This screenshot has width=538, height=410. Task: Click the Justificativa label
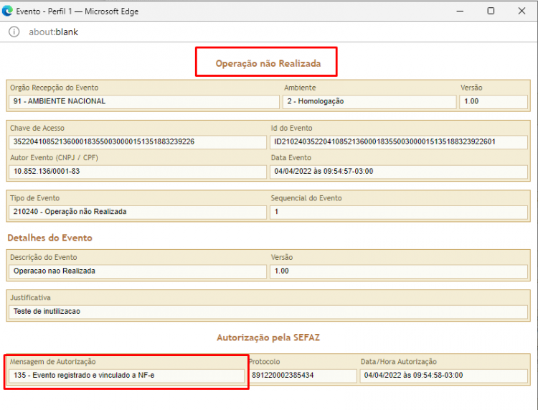30,298
